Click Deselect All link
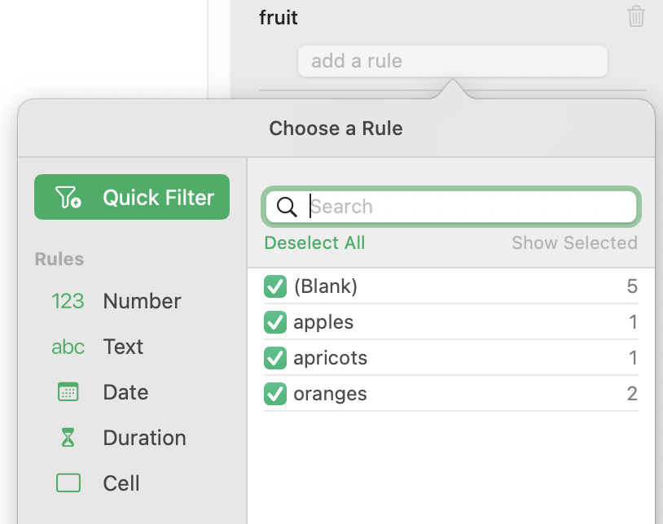Screen dimensions: 663x524 tap(314, 242)
